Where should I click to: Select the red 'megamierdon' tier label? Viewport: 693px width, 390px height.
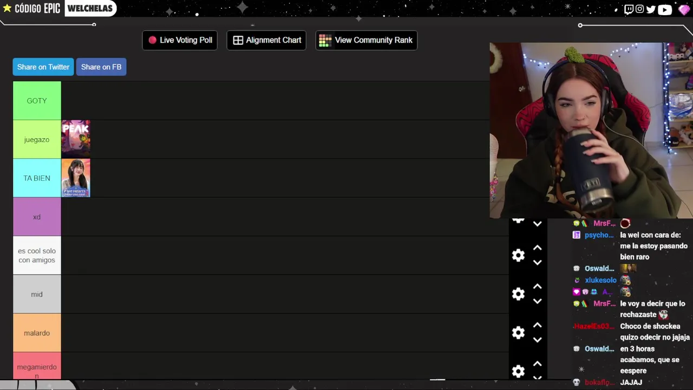point(37,366)
